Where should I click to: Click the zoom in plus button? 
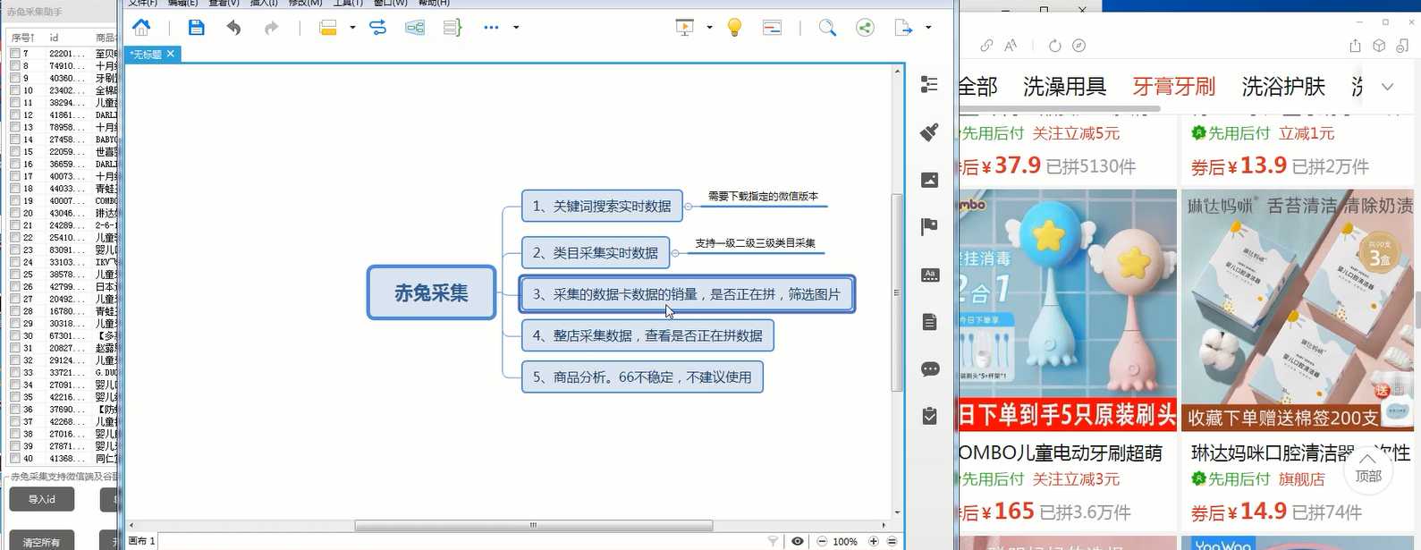874,541
